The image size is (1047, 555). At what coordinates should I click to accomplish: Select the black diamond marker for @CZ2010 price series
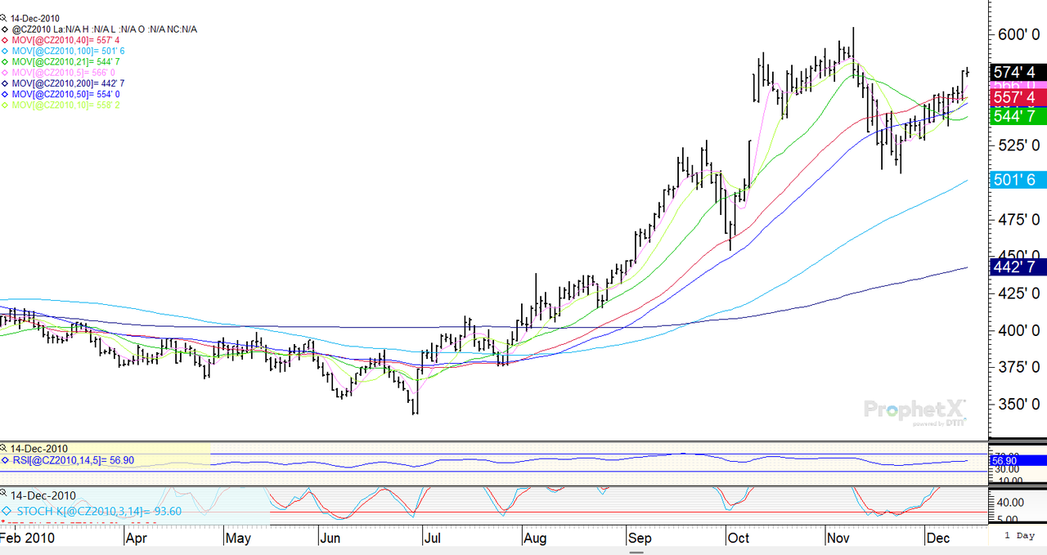4,29
